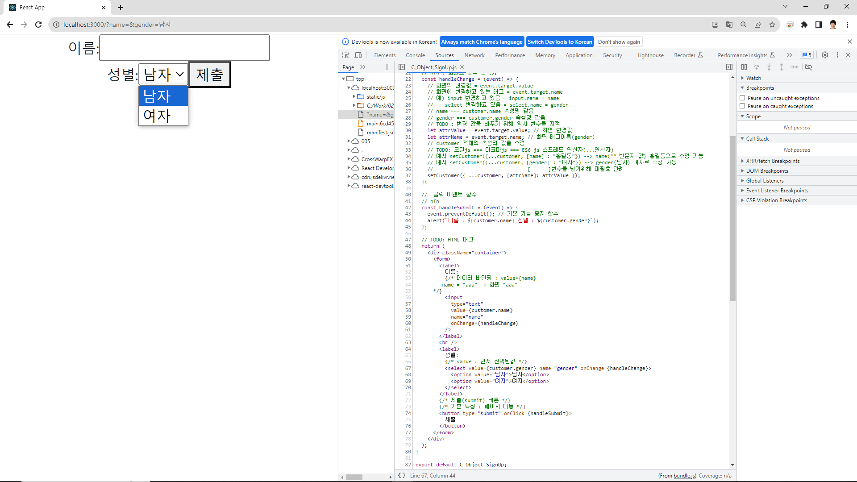Image resolution: width=857 pixels, height=482 pixels.
Task: Open DevTools settings gear
Action: pos(825,55)
